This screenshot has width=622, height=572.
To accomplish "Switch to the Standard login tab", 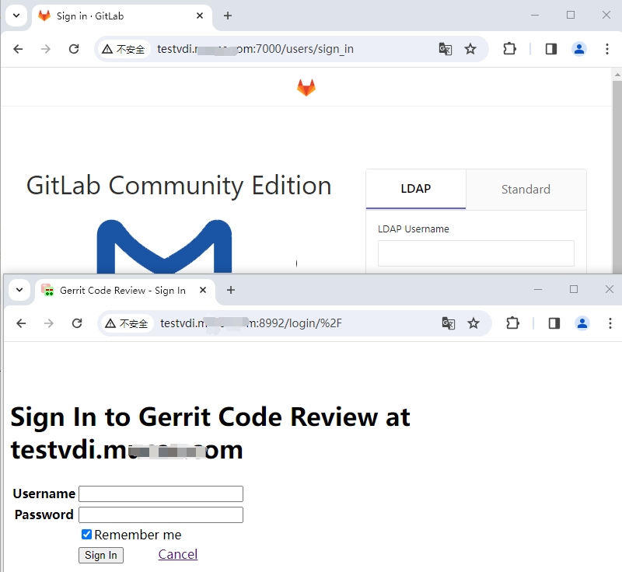I will coord(526,189).
